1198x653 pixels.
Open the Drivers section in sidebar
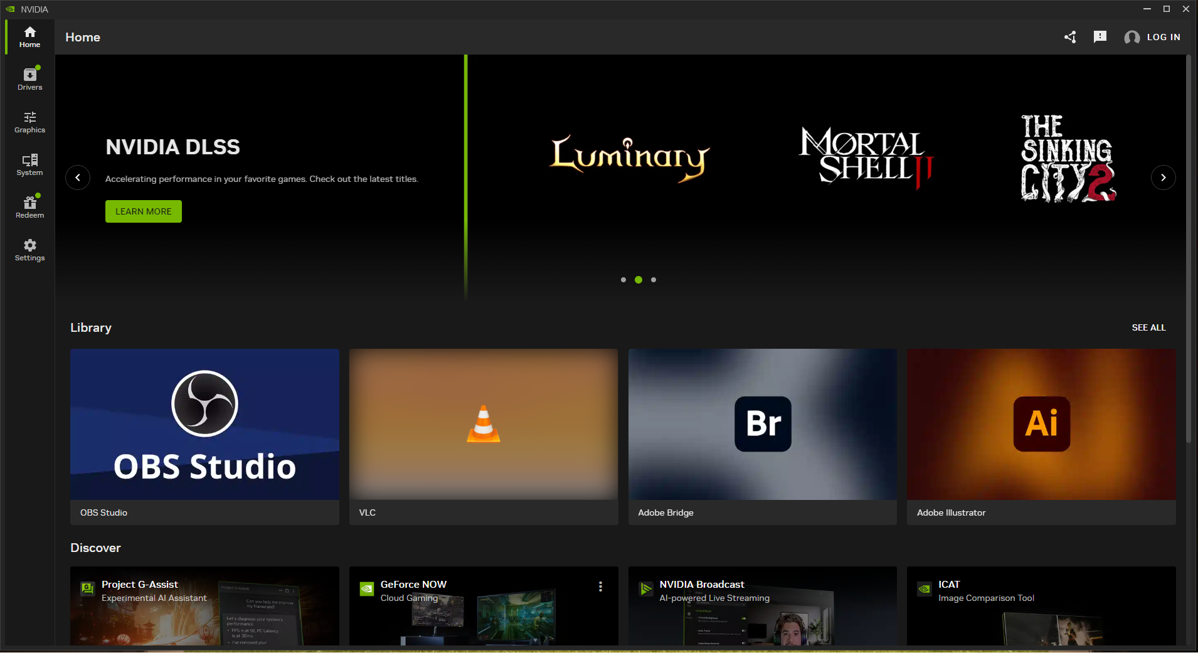click(29, 79)
